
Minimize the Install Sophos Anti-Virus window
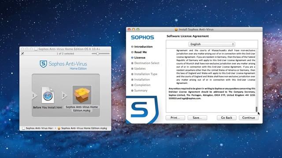tap(134, 29)
